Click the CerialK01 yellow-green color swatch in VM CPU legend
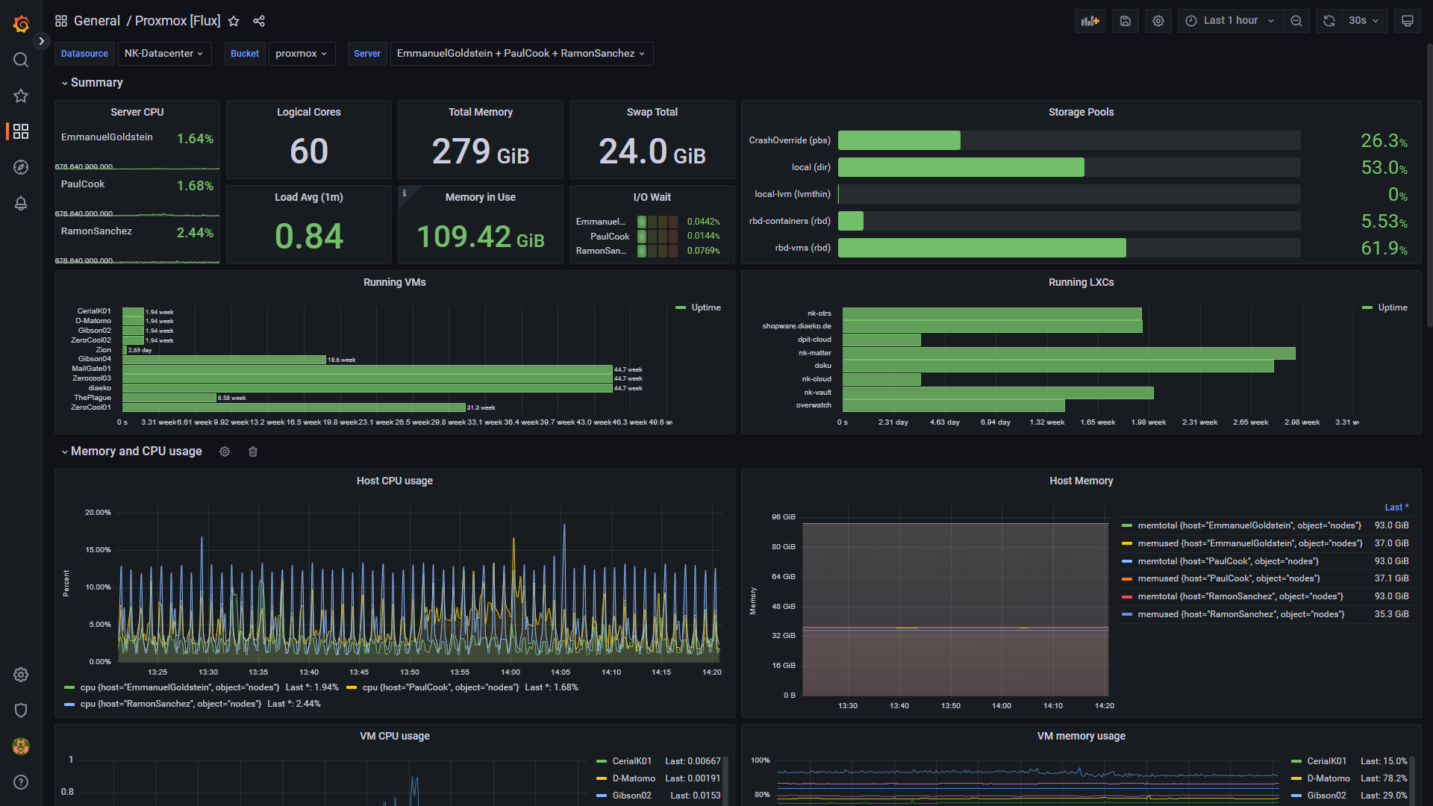This screenshot has width=1433, height=806. coord(602,761)
